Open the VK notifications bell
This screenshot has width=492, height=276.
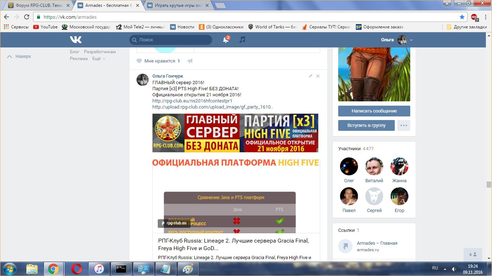point(226,40)
